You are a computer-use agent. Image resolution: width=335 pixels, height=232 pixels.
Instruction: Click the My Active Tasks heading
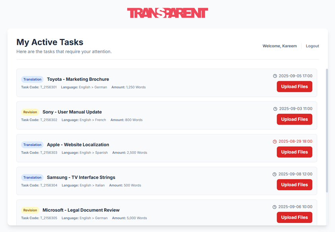pyautogui.click(x=50, y=42)
